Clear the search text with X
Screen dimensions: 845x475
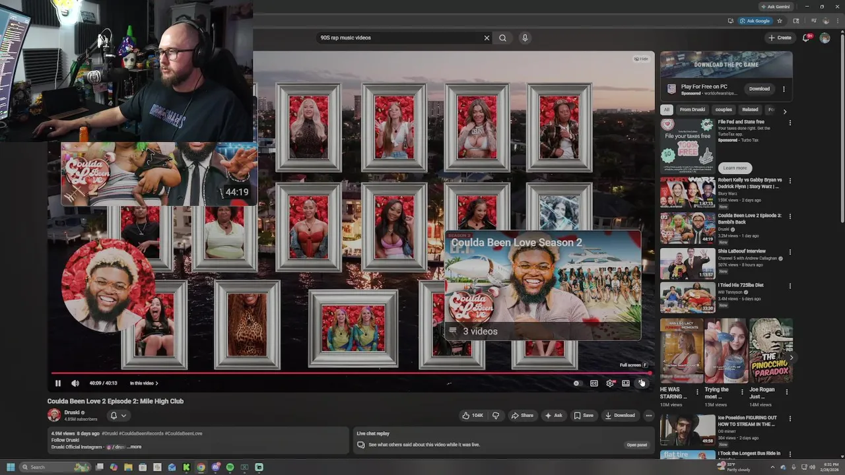pos(487,38)
